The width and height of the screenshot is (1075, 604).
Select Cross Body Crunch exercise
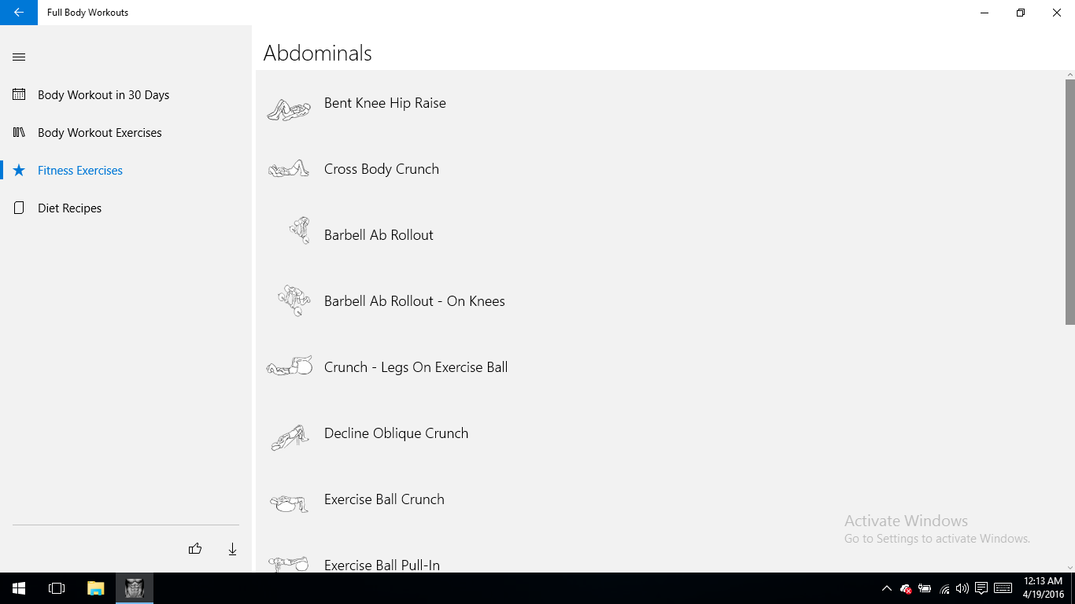(381, 169)
